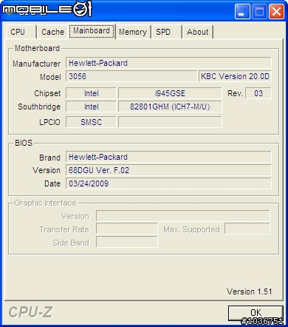Click the Max. Supported label

pyautogui.click(x=191, y=229)
